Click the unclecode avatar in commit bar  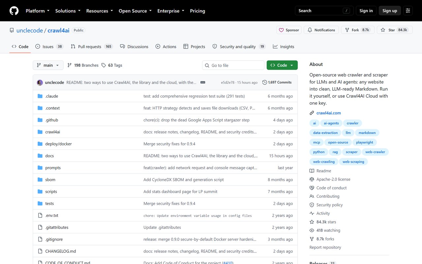[x=40, y=82]
